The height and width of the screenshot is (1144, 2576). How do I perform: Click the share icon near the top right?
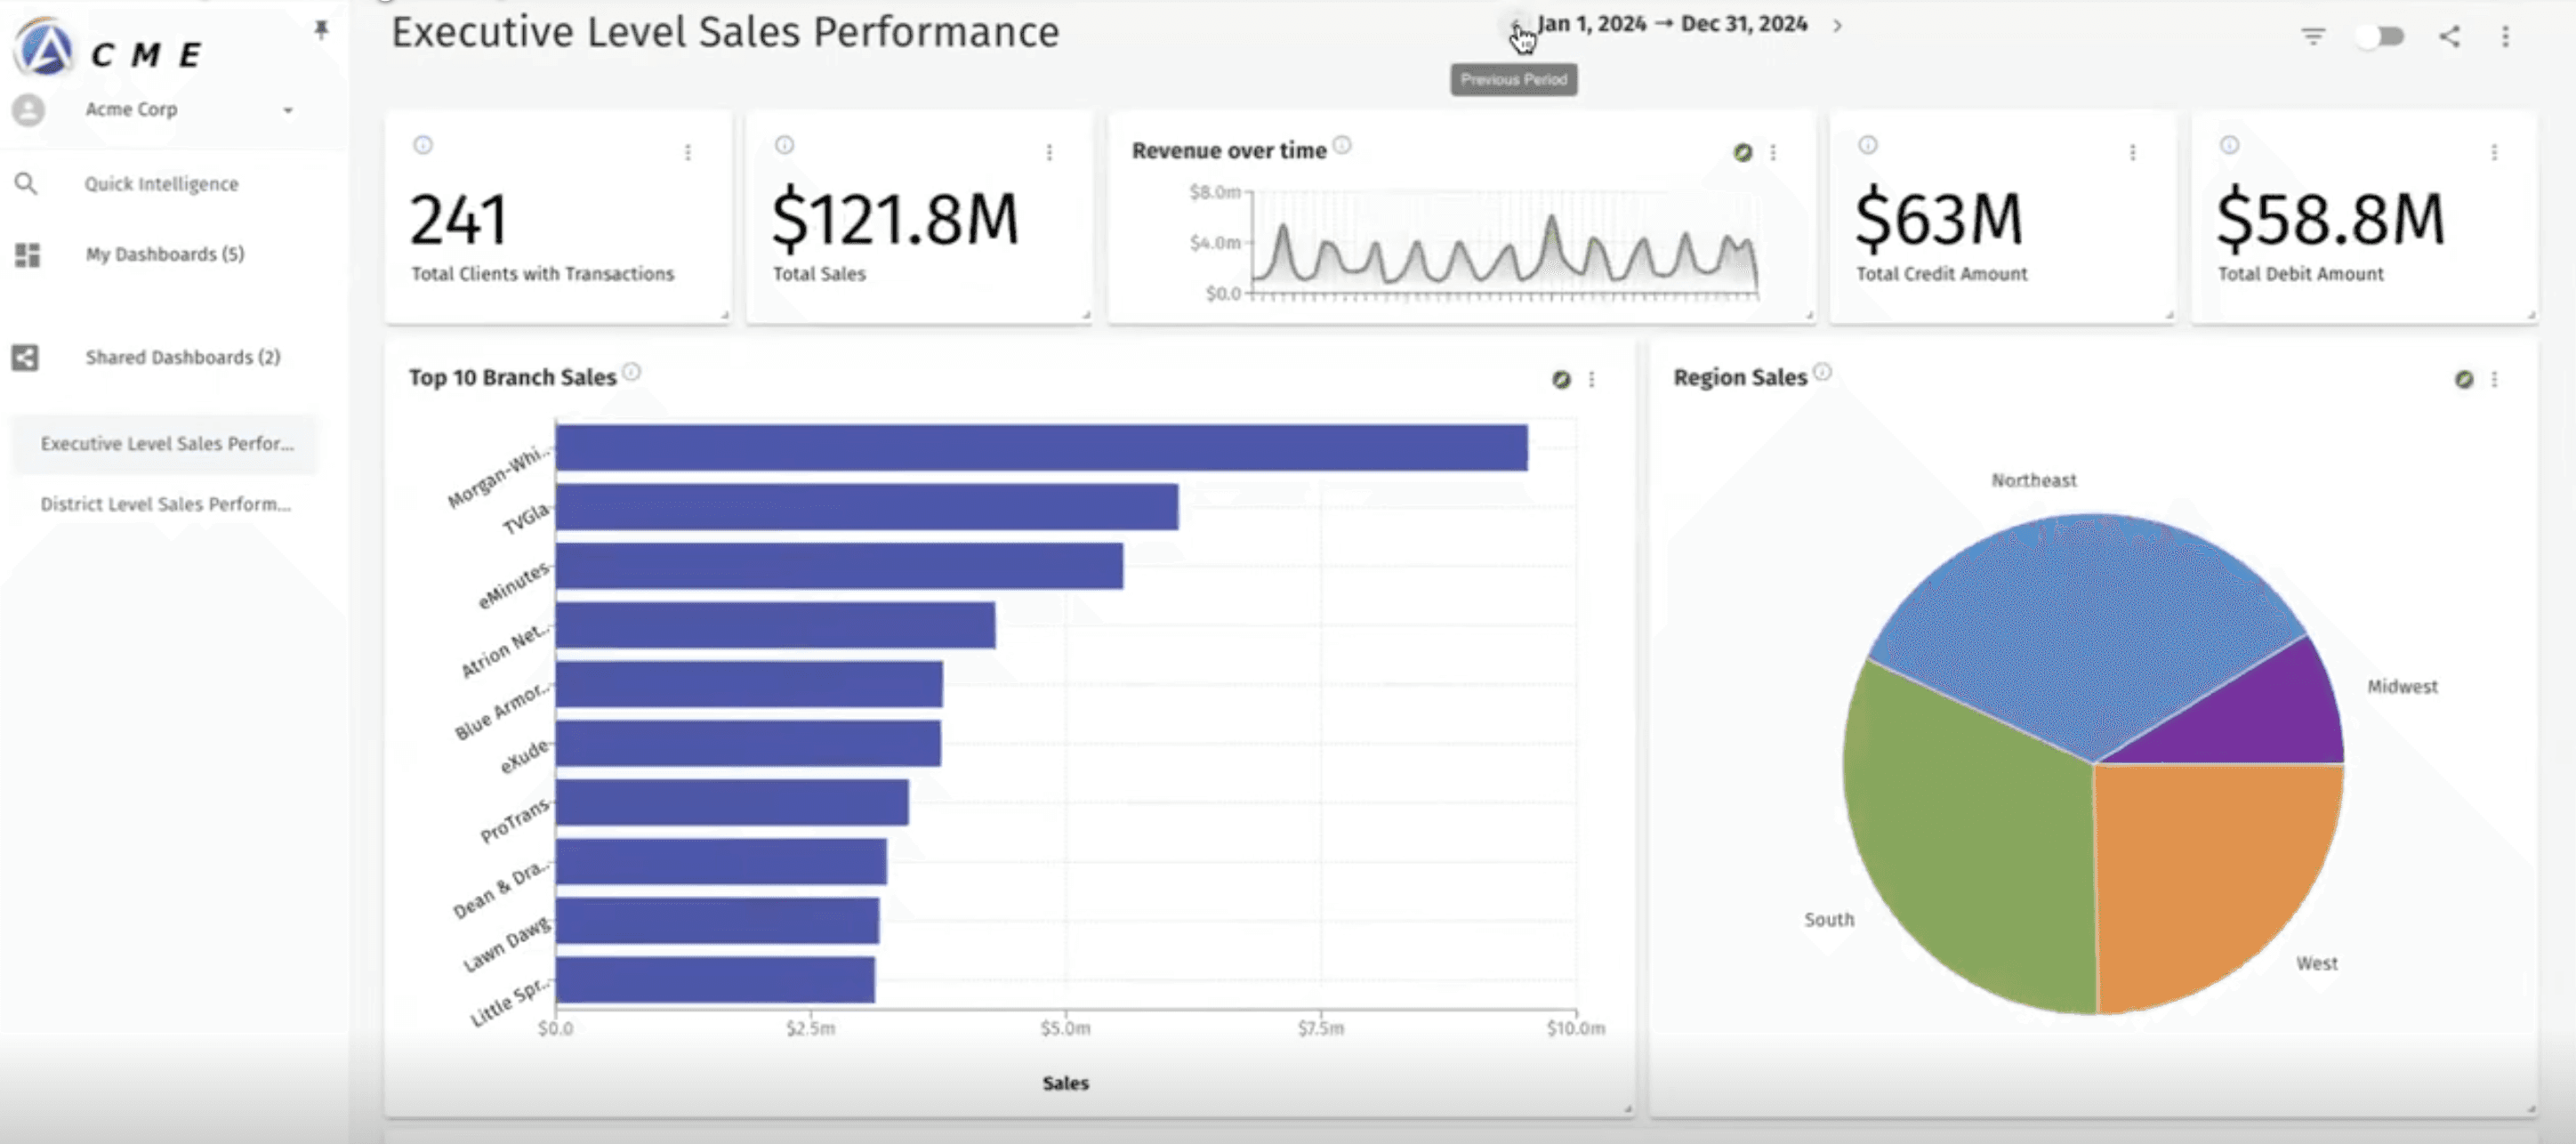point(2449,38)
